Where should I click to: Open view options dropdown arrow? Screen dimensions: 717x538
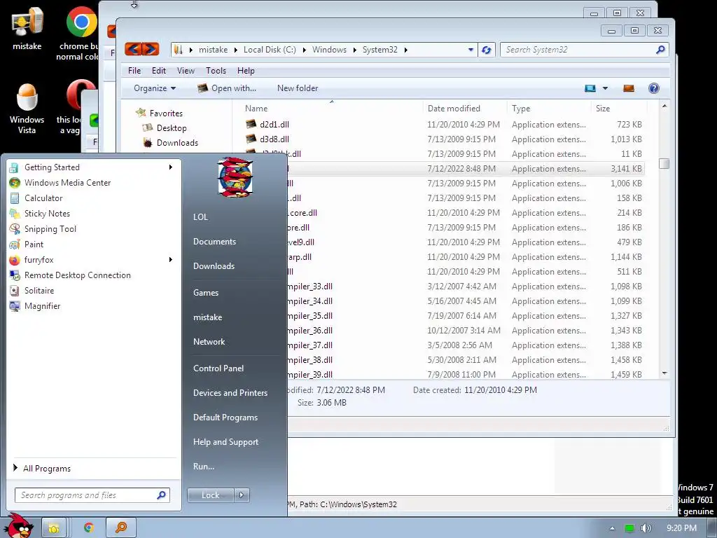coord(605,88)
